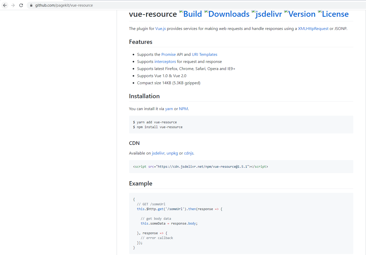The width and height of the screenshot is (366, 255).
Task: Click the vue-resource page title
Action: (153, 14)
